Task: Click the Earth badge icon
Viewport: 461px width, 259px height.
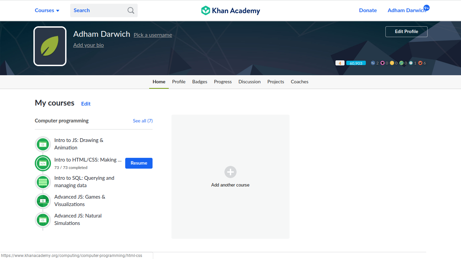Action: pos(401,63)
